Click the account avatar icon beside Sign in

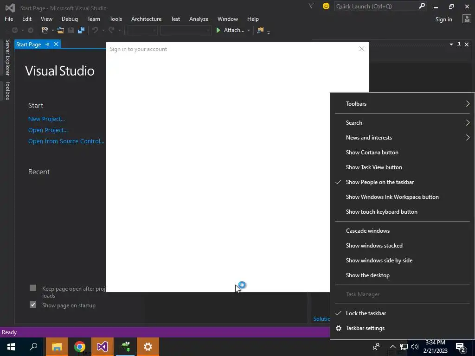(x=467, y=19)
